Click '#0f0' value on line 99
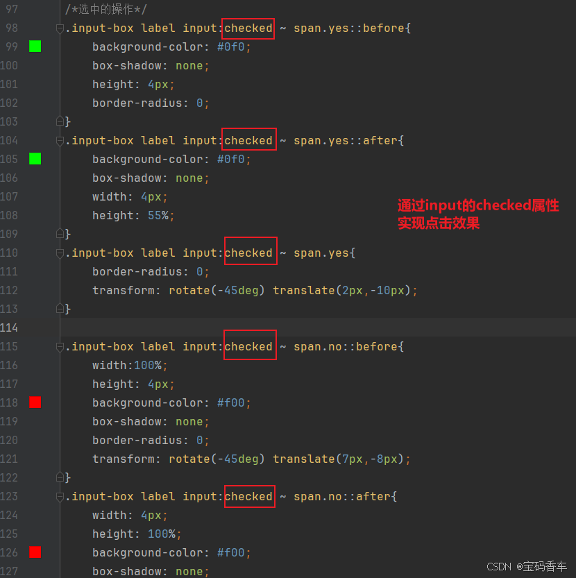This screenshot has height=578, width=576. (x=231, y=46)
